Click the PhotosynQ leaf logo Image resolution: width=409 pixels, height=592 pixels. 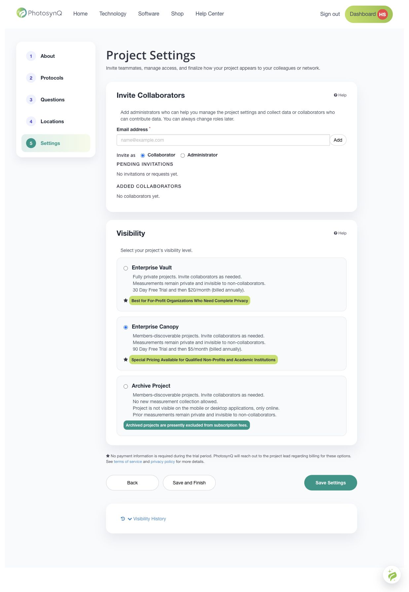21,13
